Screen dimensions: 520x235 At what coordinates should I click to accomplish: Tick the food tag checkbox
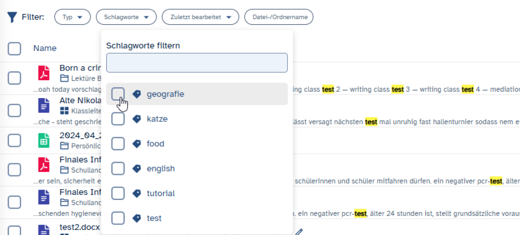[x=118, y=144]
